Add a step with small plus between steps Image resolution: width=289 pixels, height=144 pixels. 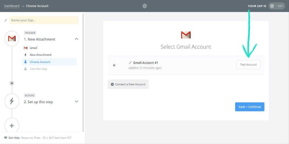(12, 83)
